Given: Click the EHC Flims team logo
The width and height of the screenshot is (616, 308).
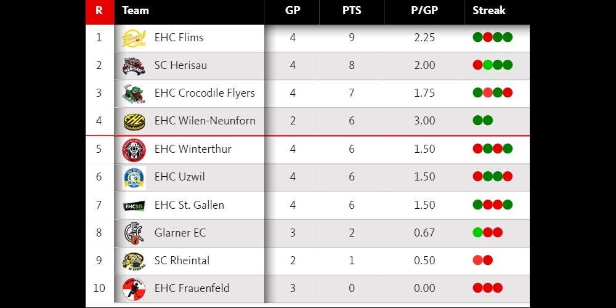Looking at the screenshot, I should pos(134,38).
